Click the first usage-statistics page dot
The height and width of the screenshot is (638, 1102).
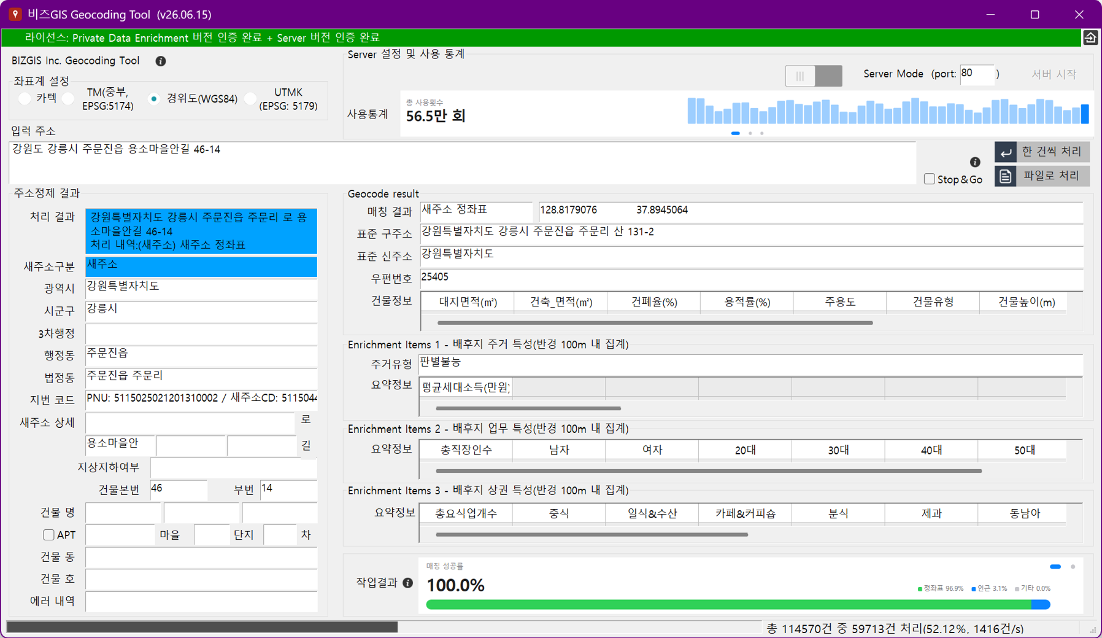click(735, 133)
